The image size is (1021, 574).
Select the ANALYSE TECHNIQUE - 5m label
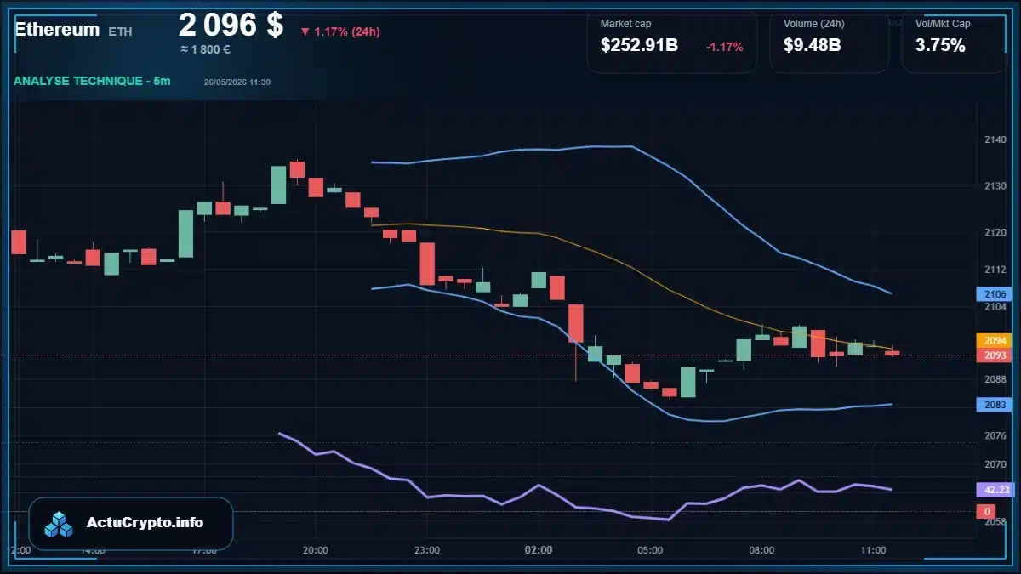[x=92, y=81]
